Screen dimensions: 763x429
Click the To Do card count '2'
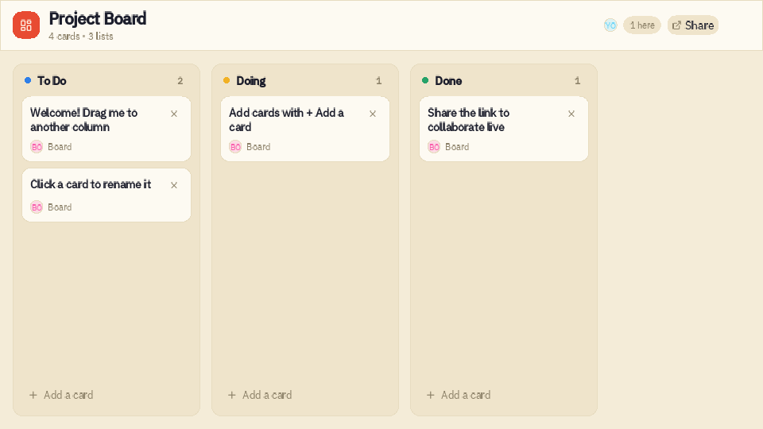pyautogui.click(x=180, y=81)
